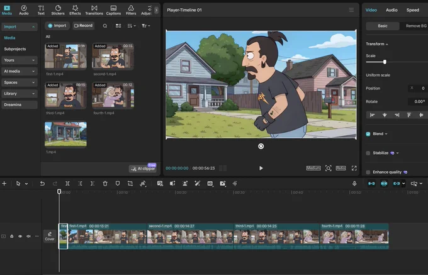
Task: Open fullscreen preview with expand icon
Action: coord(354,168)
